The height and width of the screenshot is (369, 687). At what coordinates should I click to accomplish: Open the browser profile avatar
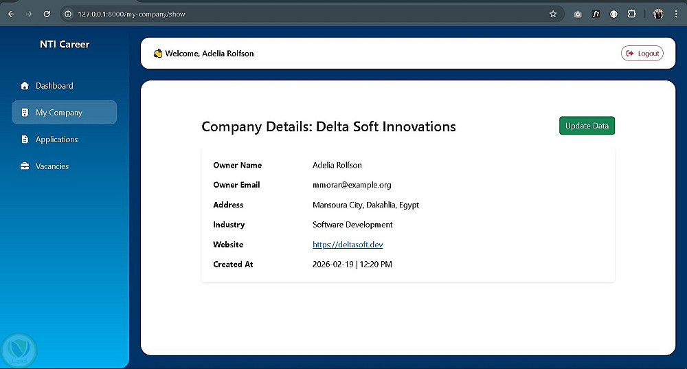pos(658,14)
